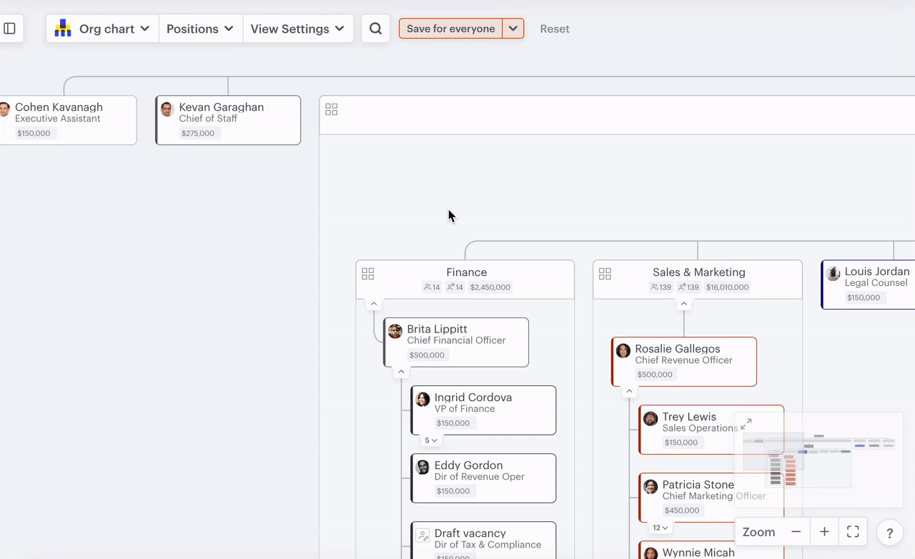Screen dimensions: 915x559
Task: Click the top-level group grid icon
Action: 332,109
